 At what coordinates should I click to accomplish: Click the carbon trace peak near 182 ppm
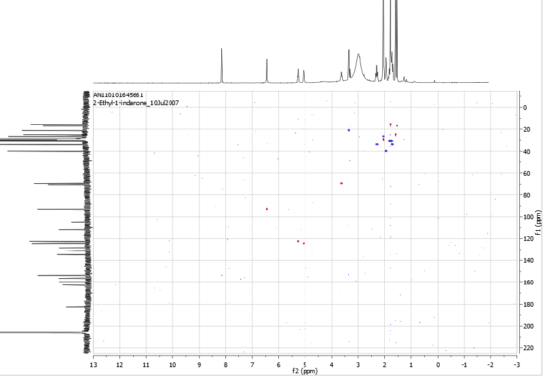75,307
